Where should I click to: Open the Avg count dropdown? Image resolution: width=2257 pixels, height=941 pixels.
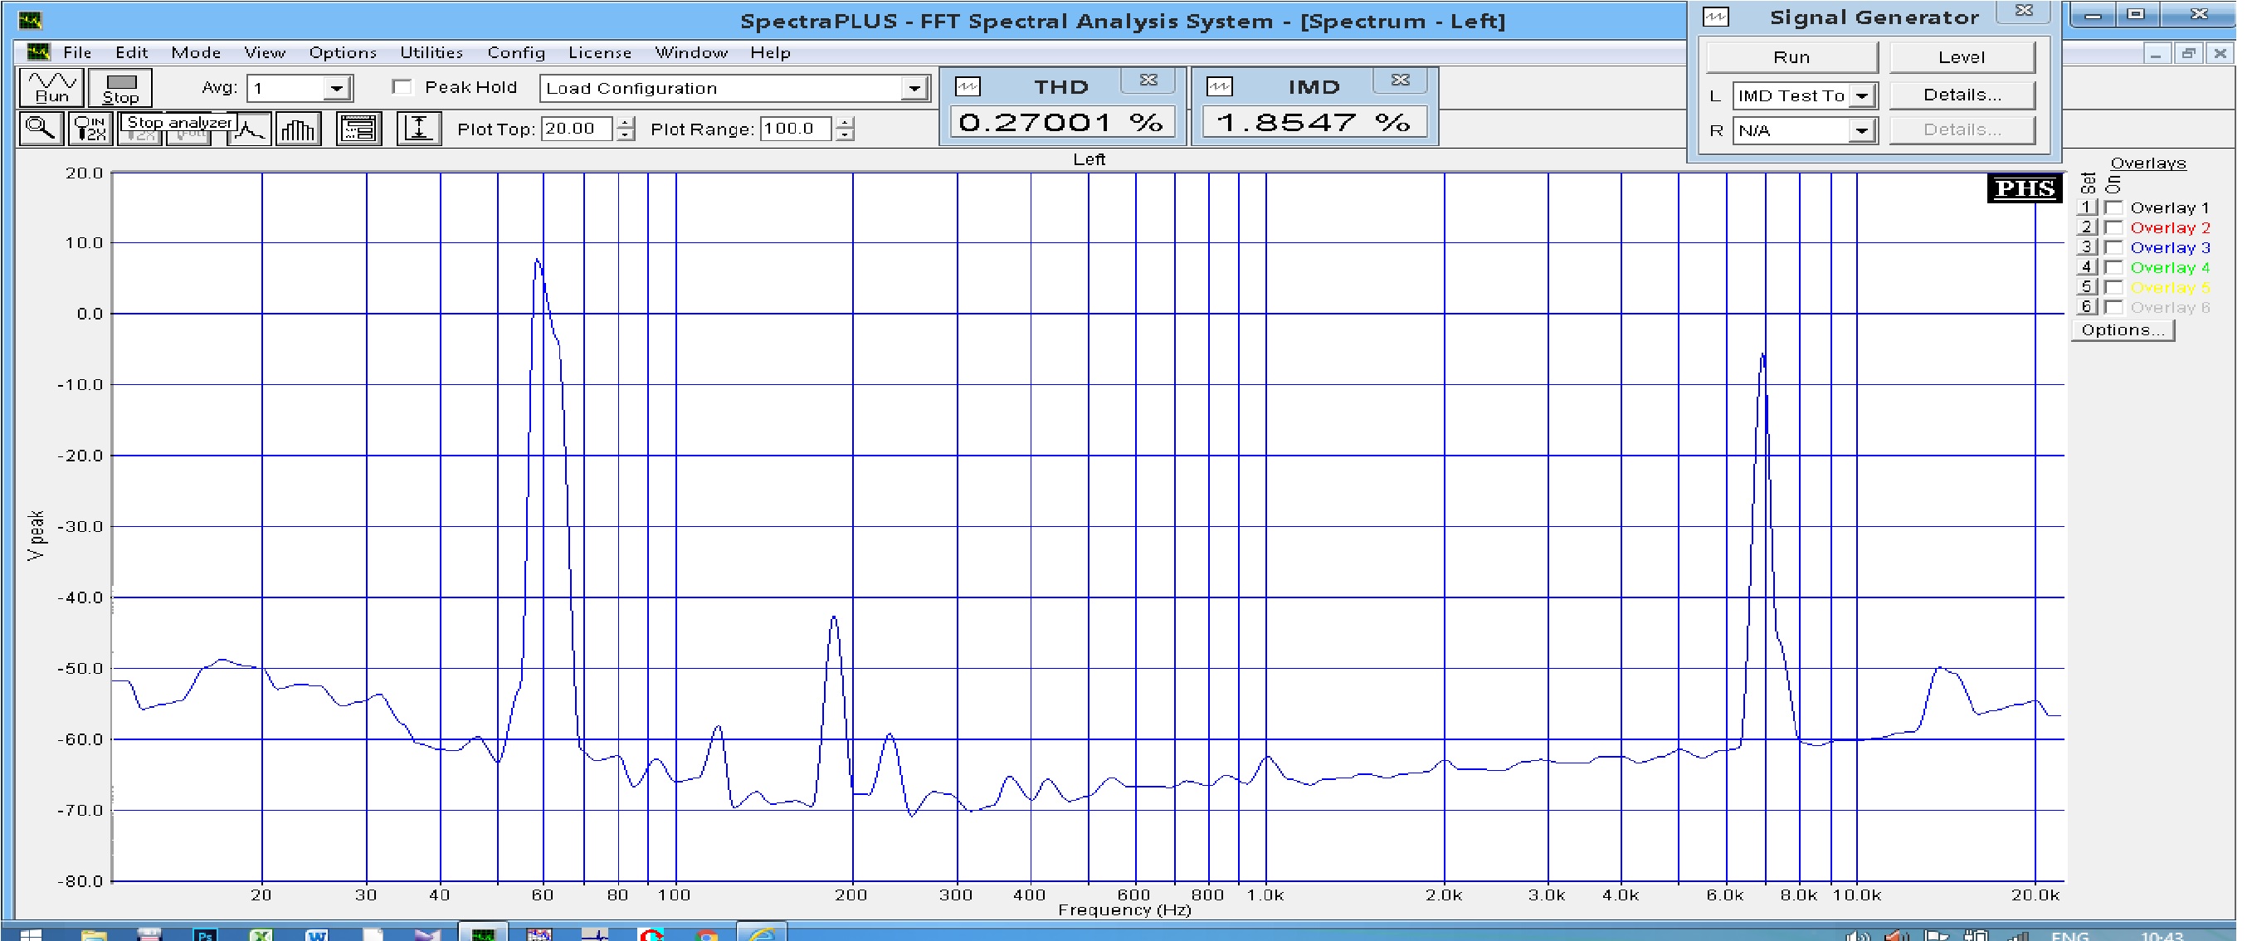[x=335, y=89]
